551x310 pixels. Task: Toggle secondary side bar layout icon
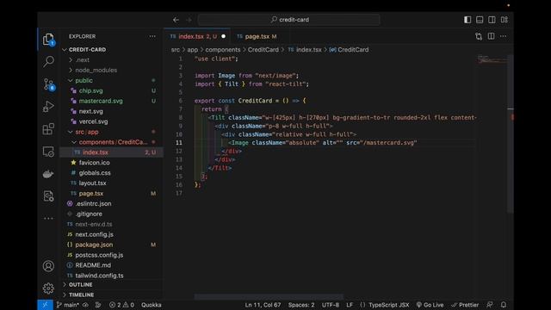point(492,20)
